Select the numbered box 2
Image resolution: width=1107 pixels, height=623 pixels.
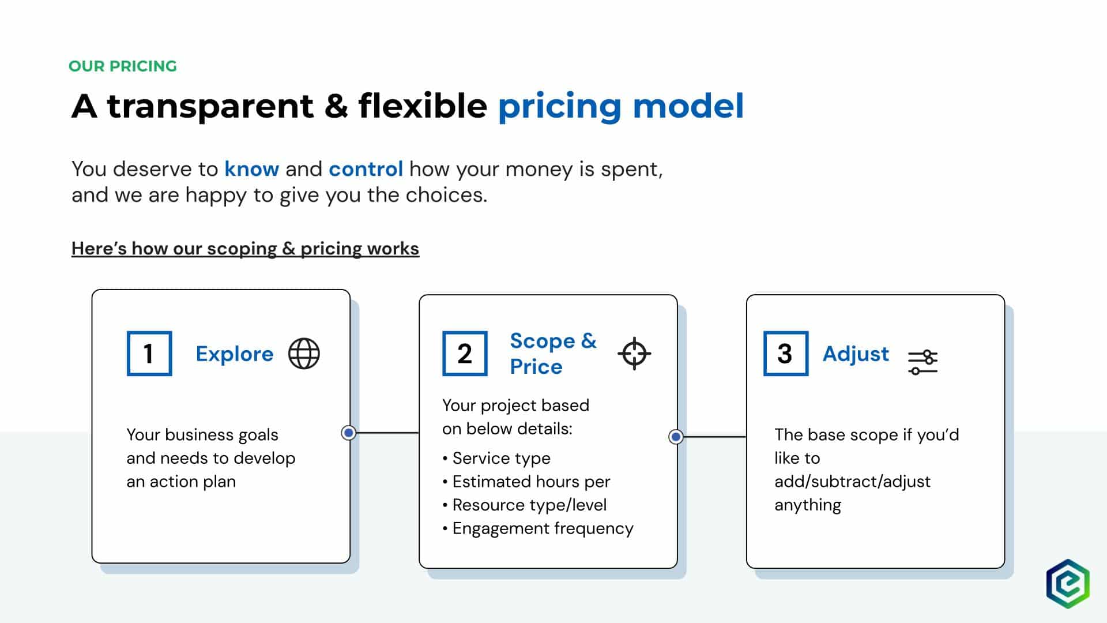click(465, 354)
